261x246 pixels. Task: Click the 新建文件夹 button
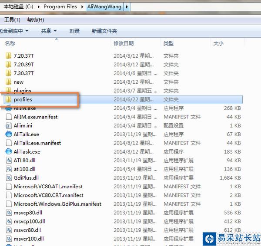[x=104, y=31]
